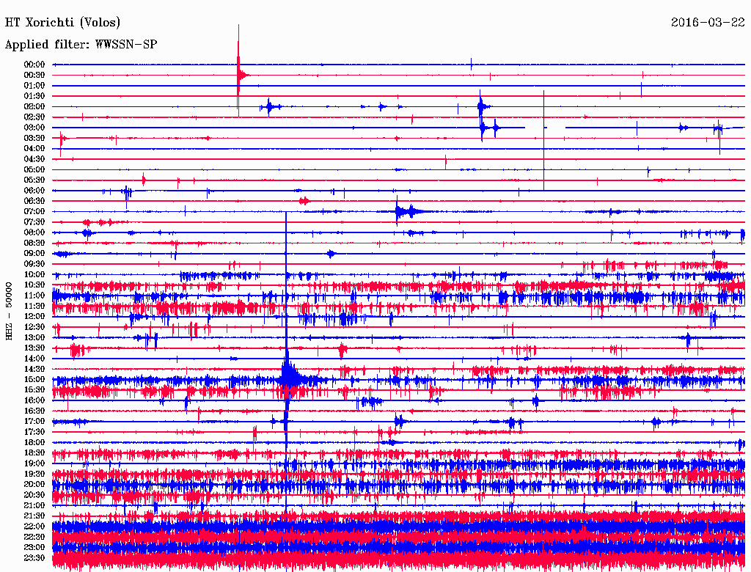Screen dimensions: 751x572
Task: Select the 16:30 time label
Action: pyautogui.click(x=34, y=411)
